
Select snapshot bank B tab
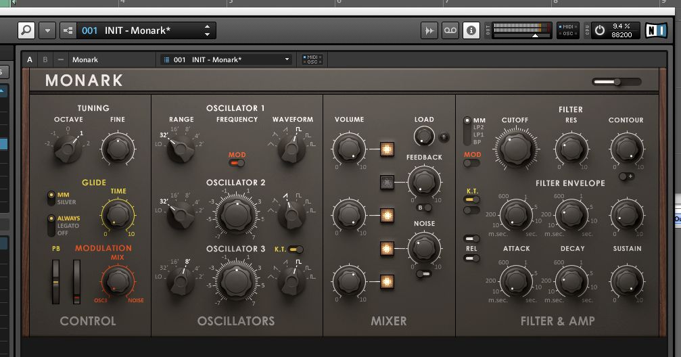[45, 59]
